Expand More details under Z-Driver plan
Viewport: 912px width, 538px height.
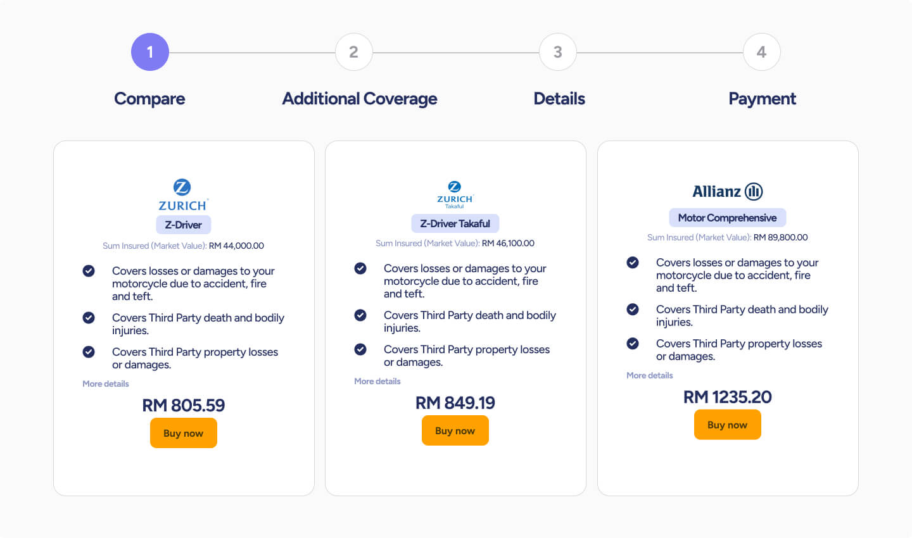pos(106,384)
